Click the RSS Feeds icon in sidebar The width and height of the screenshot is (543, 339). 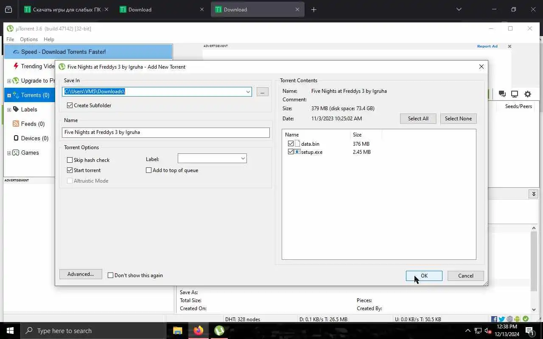(16, 124)
